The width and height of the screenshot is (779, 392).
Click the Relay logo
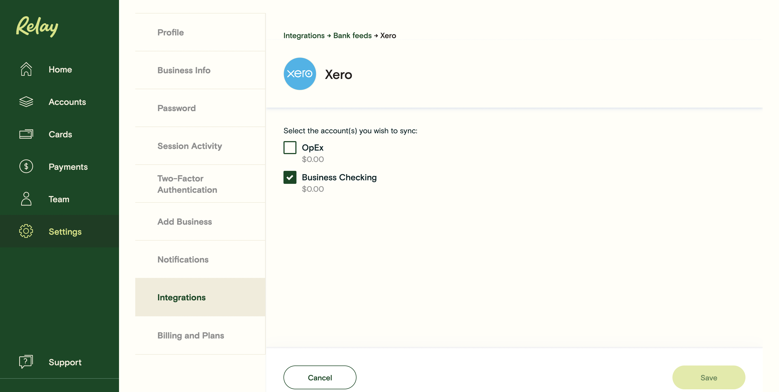[x=37, y=26]
